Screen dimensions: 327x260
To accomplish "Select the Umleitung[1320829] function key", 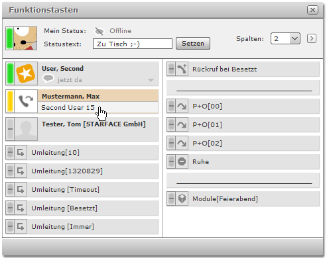I will click(82, 171).
